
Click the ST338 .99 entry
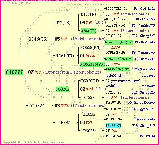[x=113, y=36]
